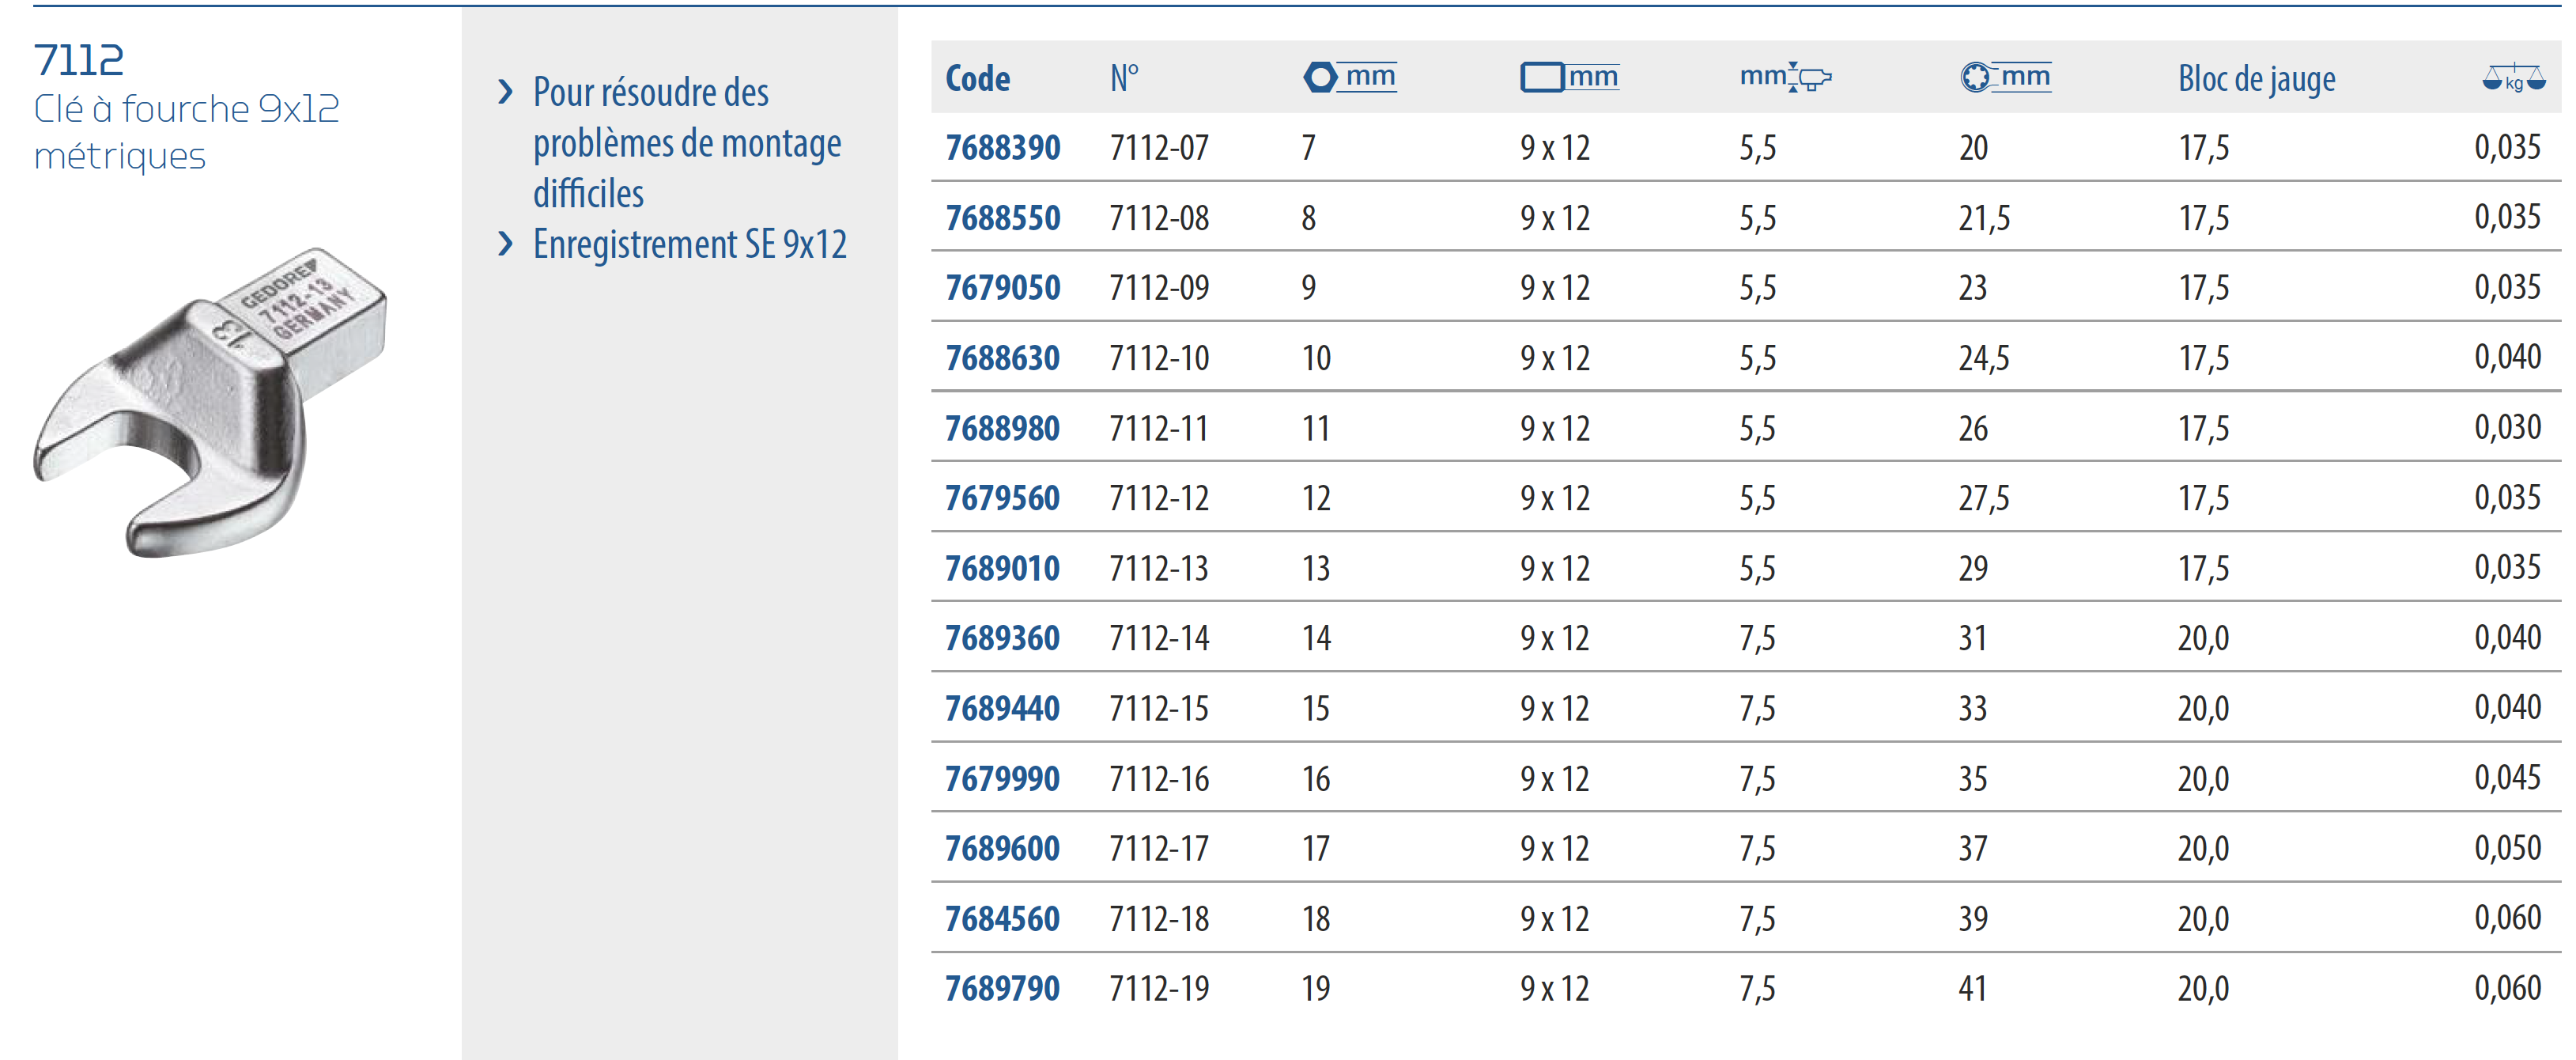The width and height of the screenshot is (2576, 1060).
Task: Select part number 7112-08
Action: (1160, 218)
